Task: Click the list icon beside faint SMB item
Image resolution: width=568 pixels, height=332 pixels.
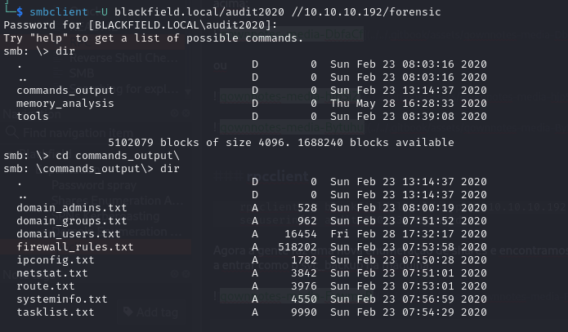Action: tap(57, 73)
